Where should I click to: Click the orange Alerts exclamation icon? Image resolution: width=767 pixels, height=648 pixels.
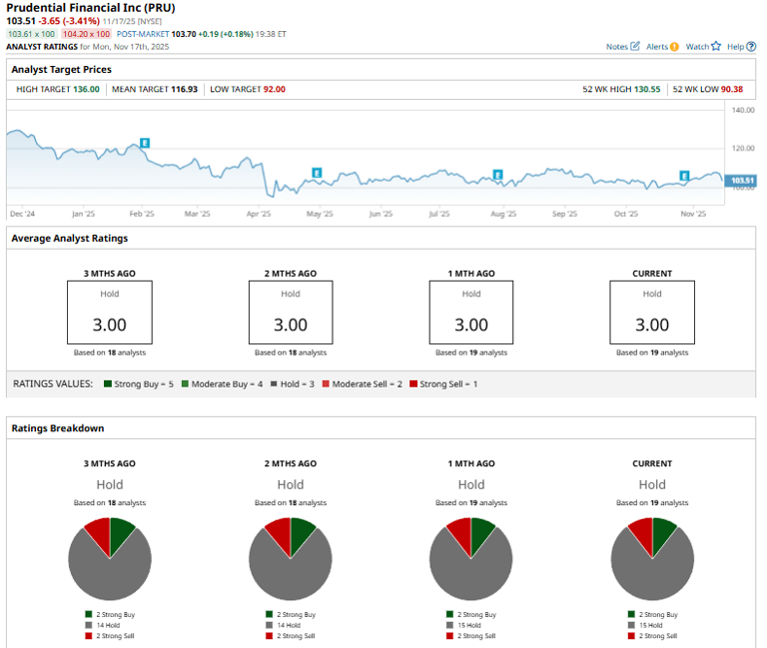point(675,47)
